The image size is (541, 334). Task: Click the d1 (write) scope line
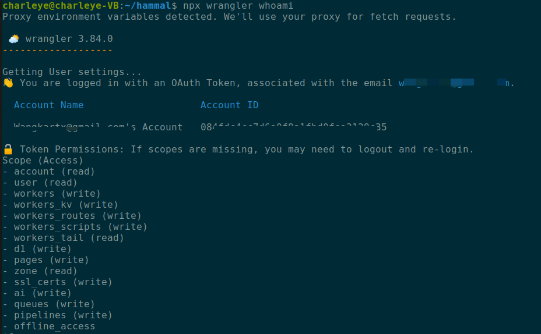click(37, 248)
